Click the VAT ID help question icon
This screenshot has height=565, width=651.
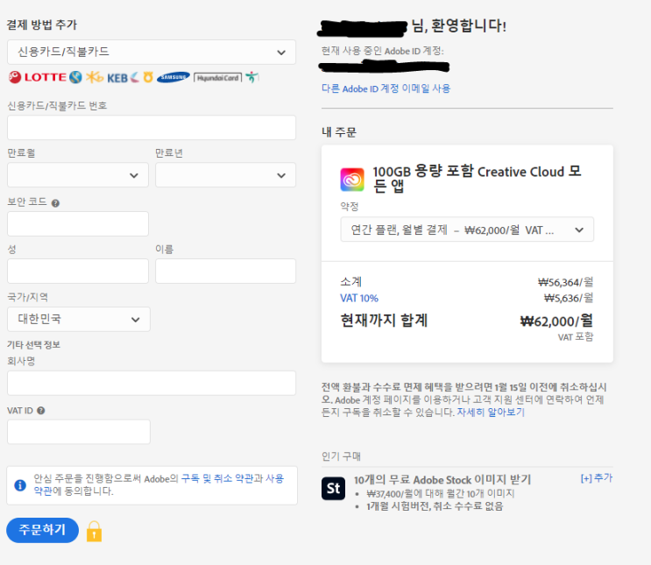40,411
